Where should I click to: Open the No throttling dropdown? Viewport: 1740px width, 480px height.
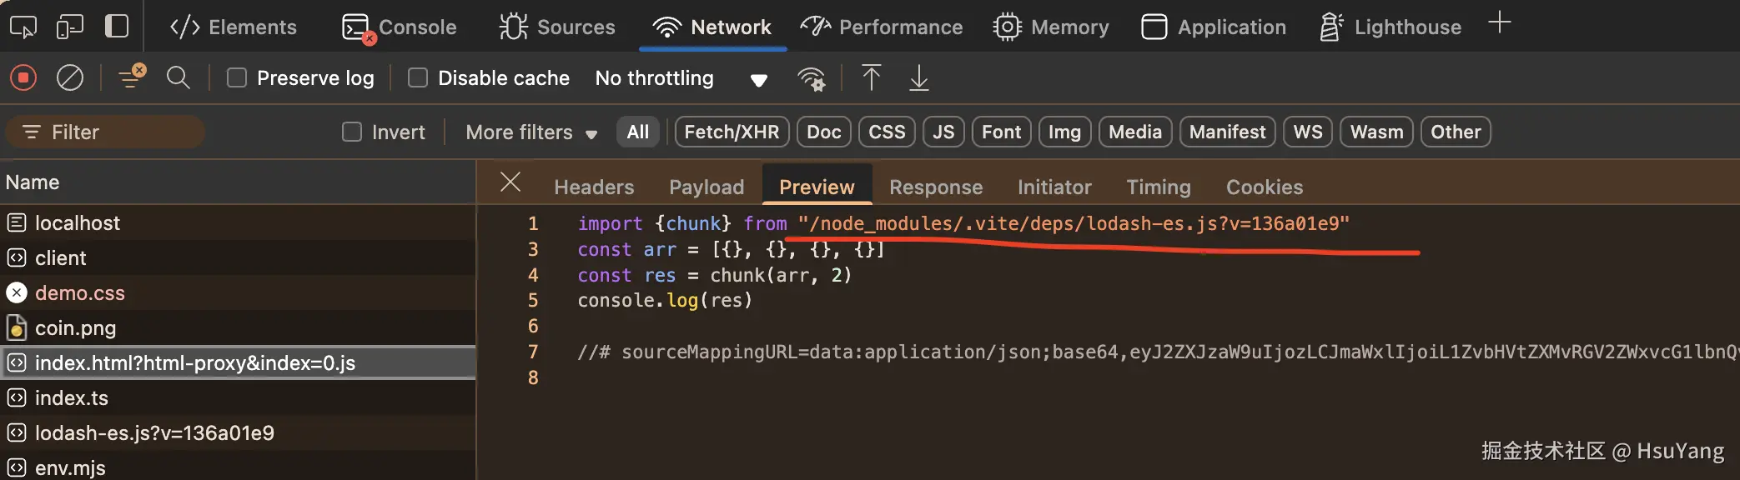tap(681, 78)
